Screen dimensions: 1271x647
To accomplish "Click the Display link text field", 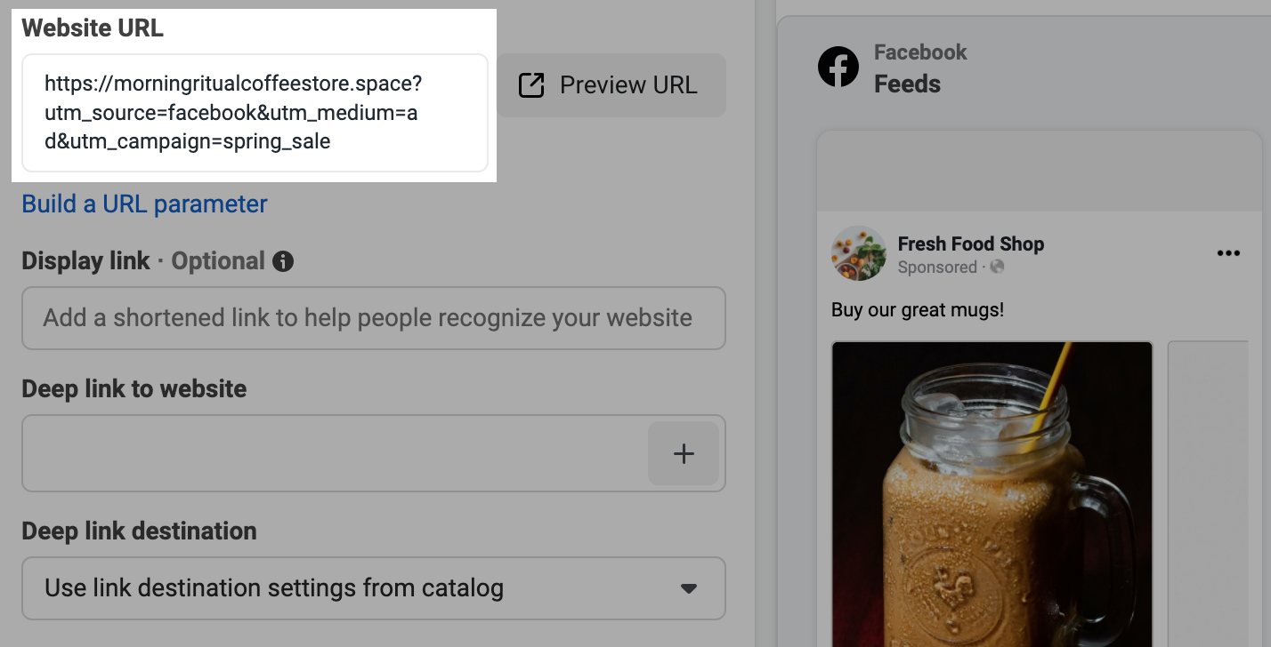I will coord(373,318).
